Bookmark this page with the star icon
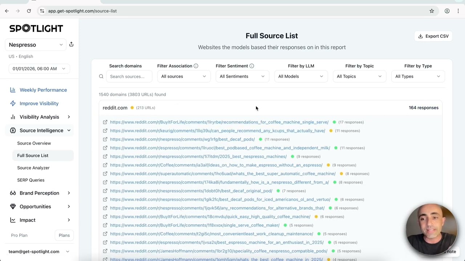Image resolution: width=465 pixels, height=261 pixels. [432, 11]
